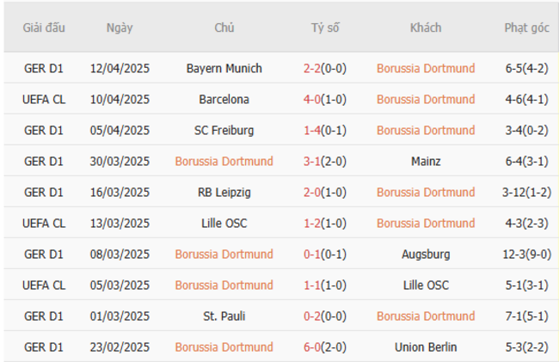Image resolution: width=559 pixels, height=362 pixels.
Task: Click the 4-0(1-0) score result
Action: click(325, 100)
